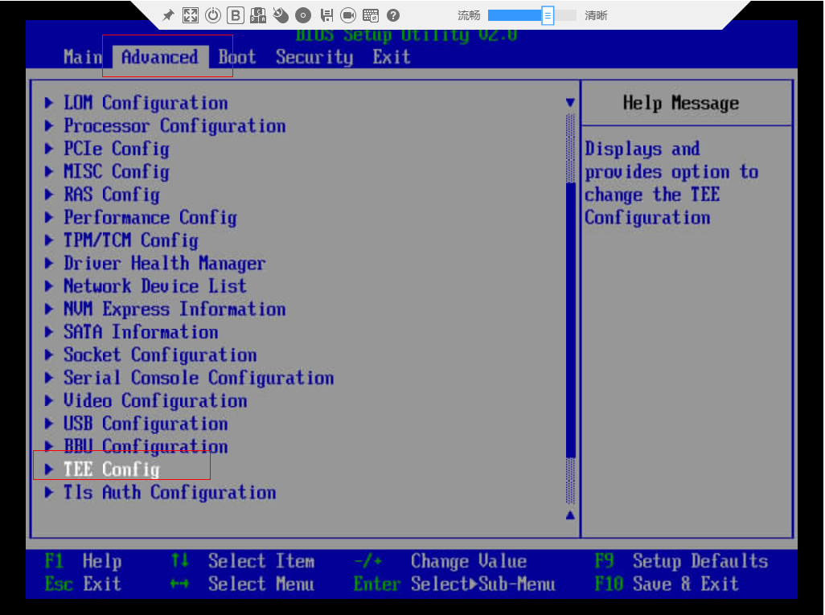Click the F10 Save & Exit hint
825x615 pixels.
tap(667, 584)
